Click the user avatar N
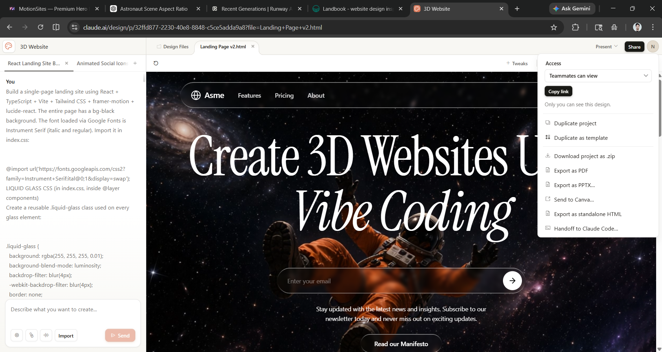Image resolution: width=662 pixels, height=352 pixels. pos(653,47)
